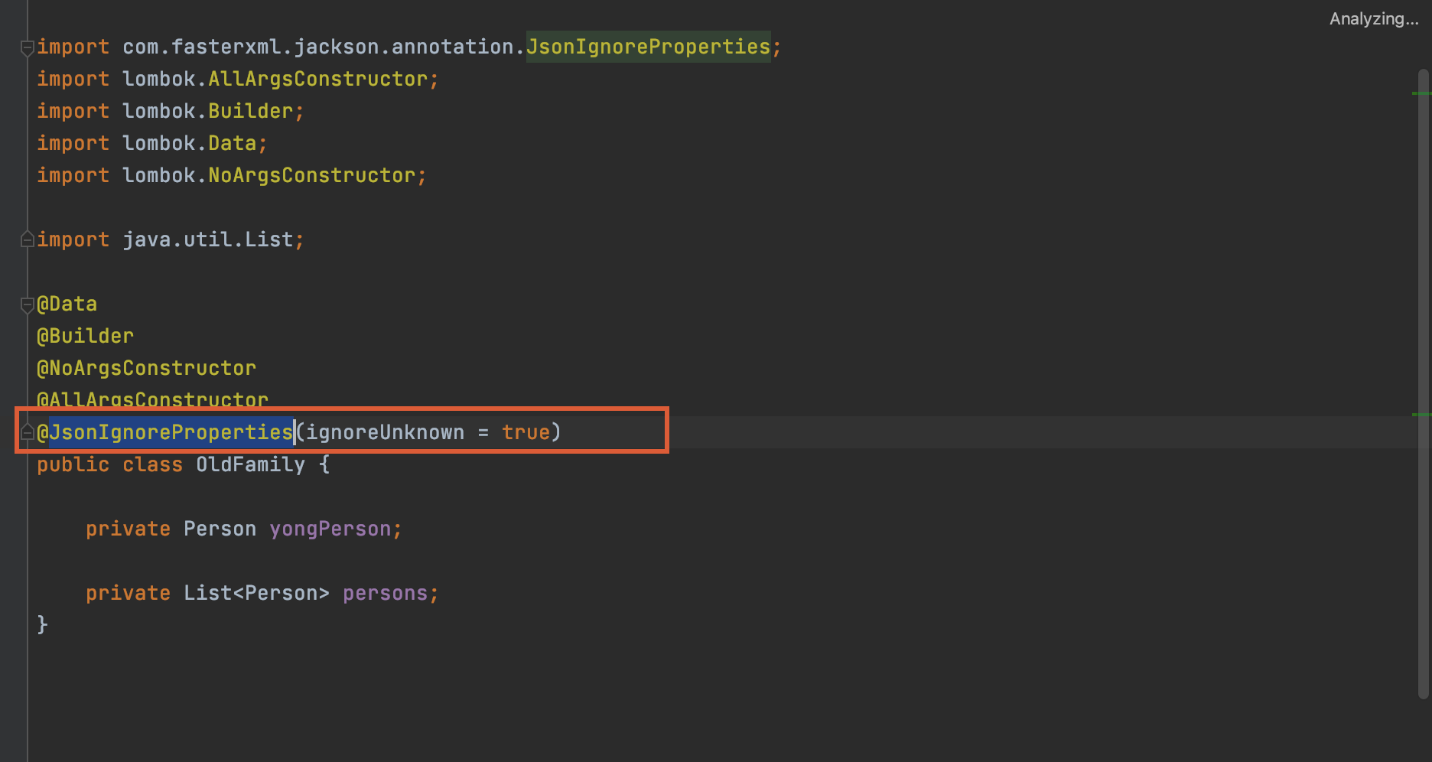Click ignoreUnknown inside the annotation
Viewport: 1432px width, 762px height.
(x=385, y=432)
